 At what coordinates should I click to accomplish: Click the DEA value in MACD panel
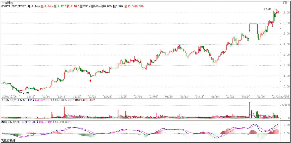coord(46,122)
